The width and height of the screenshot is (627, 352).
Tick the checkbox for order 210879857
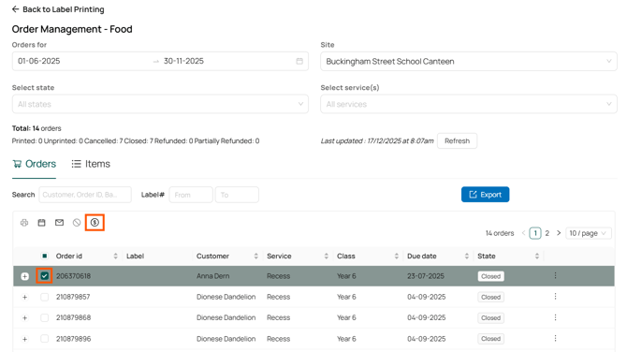pyautogui.click(x=44, y=297)
